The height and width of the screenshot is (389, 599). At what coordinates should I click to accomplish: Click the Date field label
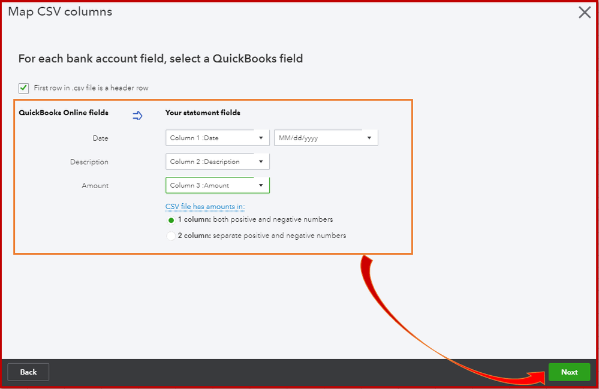click(x=101, y=138)
